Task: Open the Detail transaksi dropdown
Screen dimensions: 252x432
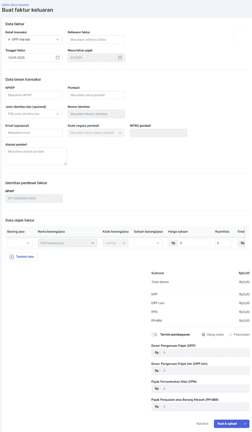Action: coord(34,40)
